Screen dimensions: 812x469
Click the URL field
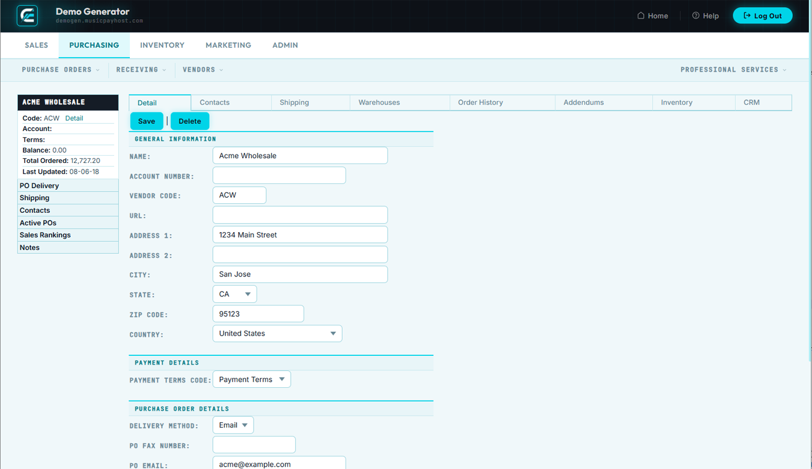click(300, 215)
